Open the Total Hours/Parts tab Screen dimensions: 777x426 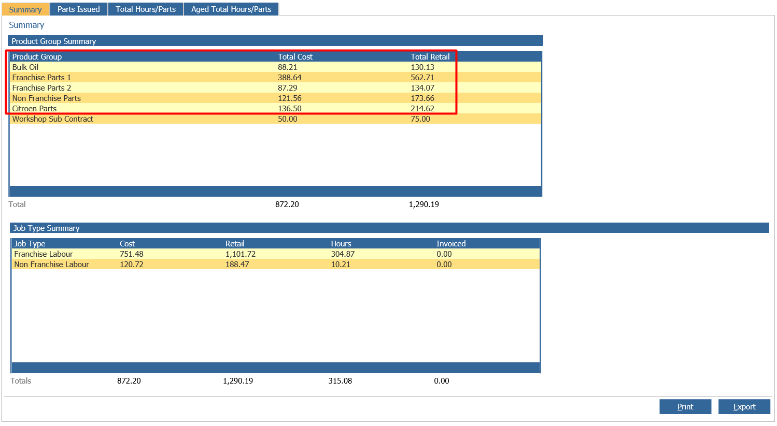146,9
